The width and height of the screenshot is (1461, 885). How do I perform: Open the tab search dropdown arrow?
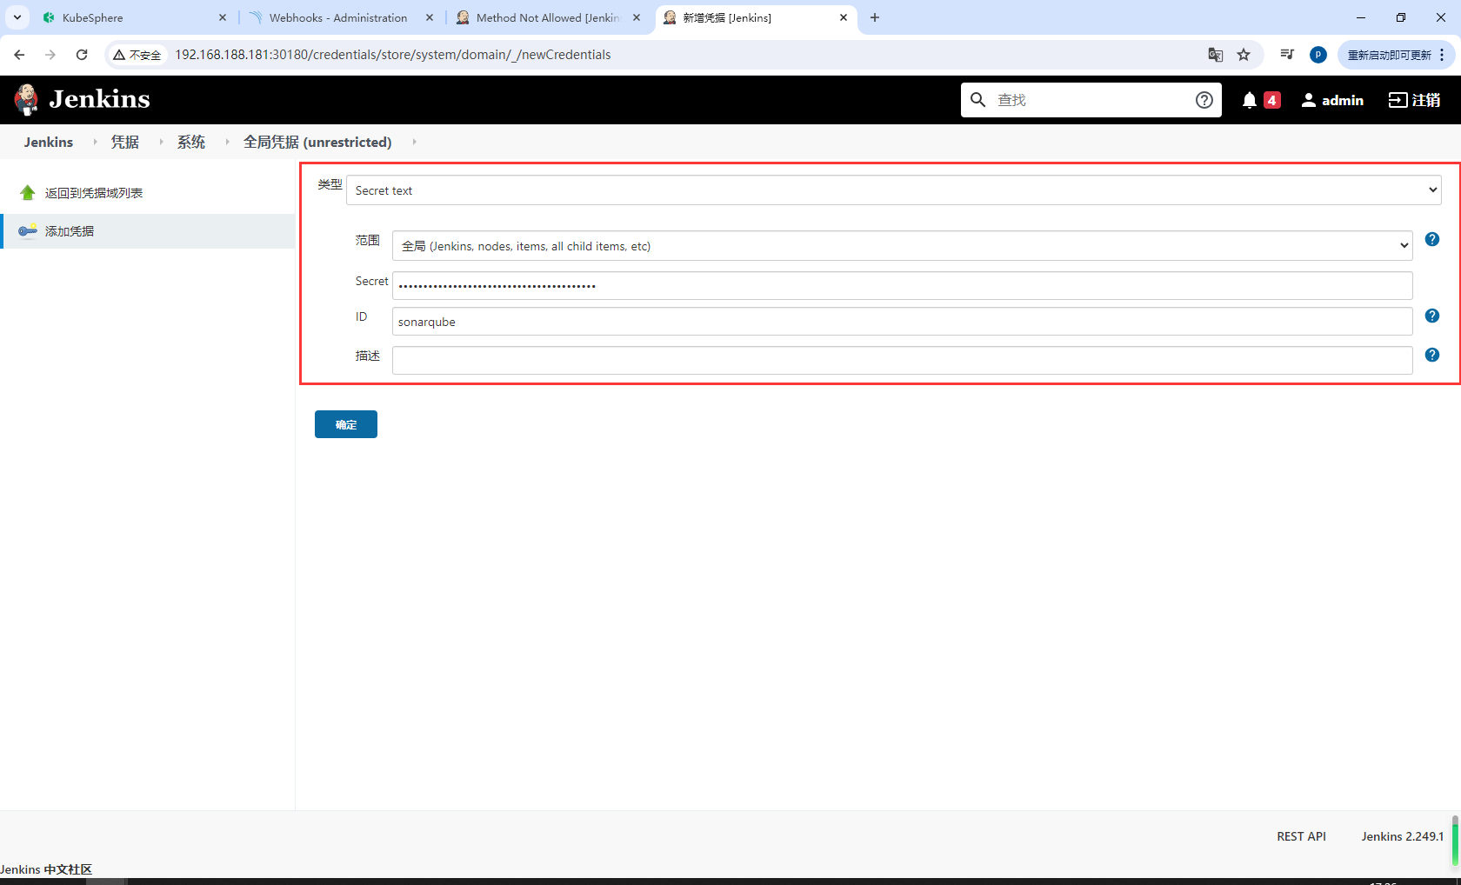pyautogui.click(x=17, y=17)
